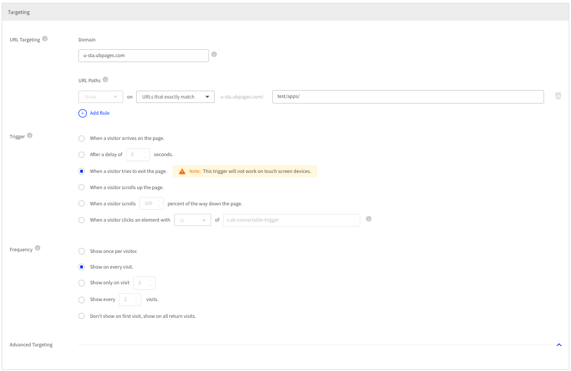This screenshot has height=371, width=571.
Task: Click the info icon next to Domain field
Action: pyautogui.click(x=214, y=55)
